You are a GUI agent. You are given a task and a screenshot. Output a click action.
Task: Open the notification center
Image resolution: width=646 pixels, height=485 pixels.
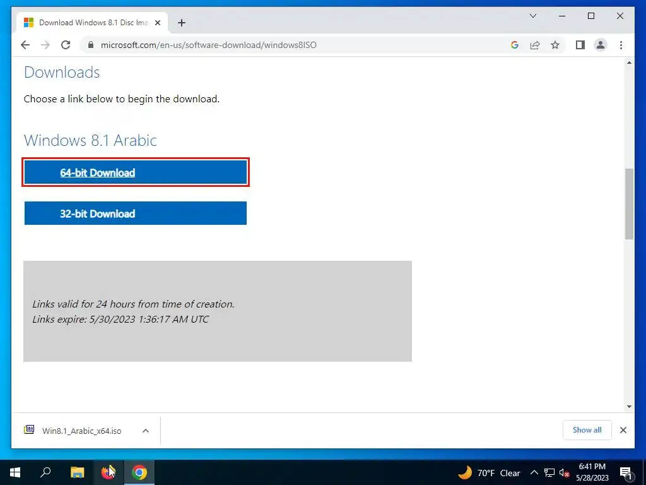click(626, 473)
